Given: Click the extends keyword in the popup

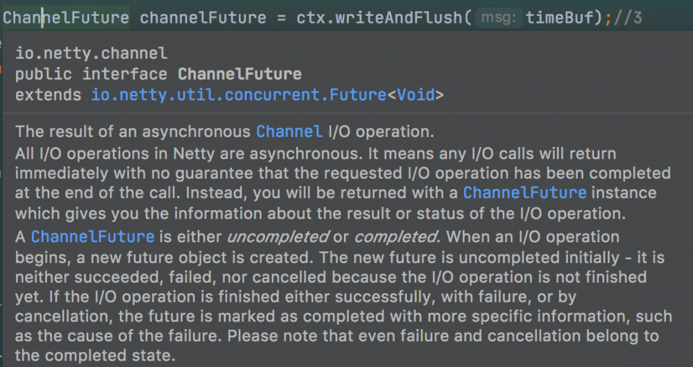Looking at the screenshot, I should click(x=48, y=95).
